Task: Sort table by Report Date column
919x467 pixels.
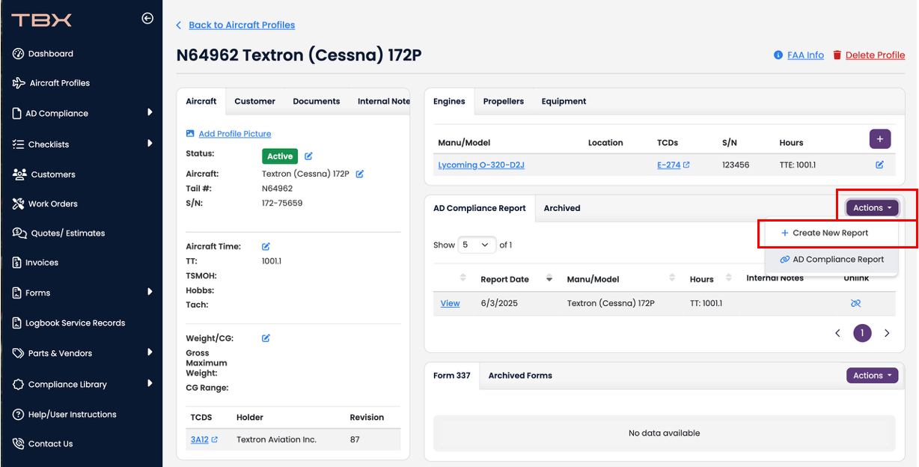Action: [x=504, y=279]
